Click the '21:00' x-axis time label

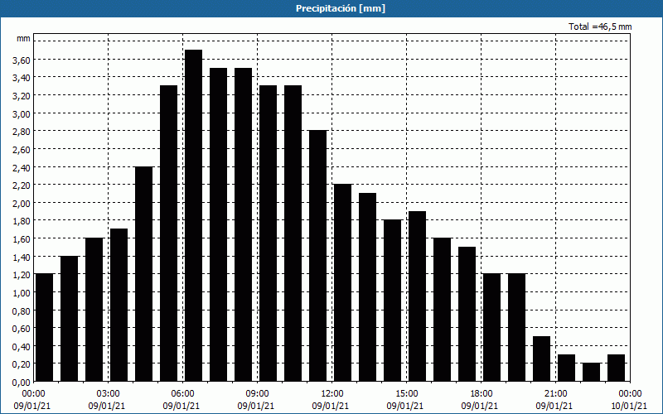(555, 394)
